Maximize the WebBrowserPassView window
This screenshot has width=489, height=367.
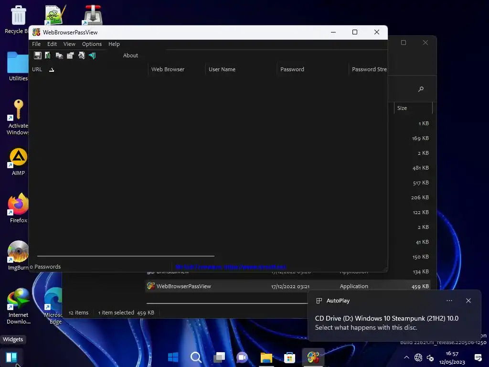[x=355, y=32]
